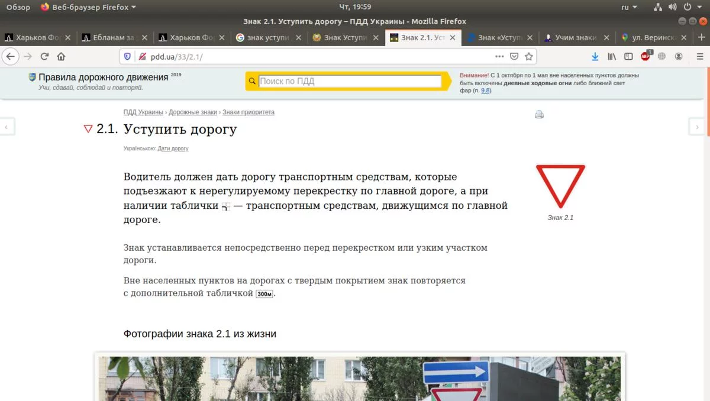This screenshot has width=710, height=401.
Task: Go back to the previous page
Action: (10, 57)
